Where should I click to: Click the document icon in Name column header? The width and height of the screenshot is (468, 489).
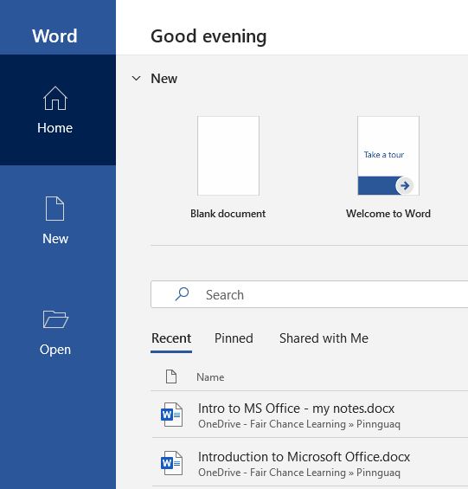tap(171, 376)
